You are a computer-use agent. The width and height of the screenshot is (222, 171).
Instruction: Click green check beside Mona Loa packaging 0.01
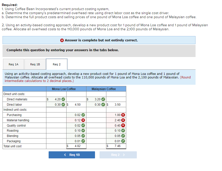[83, 141]
